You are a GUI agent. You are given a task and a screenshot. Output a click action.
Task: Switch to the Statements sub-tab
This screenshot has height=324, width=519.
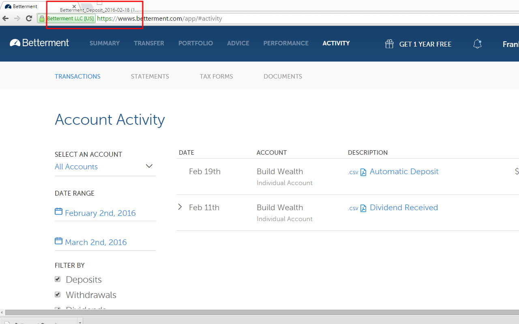pos(150,76)
